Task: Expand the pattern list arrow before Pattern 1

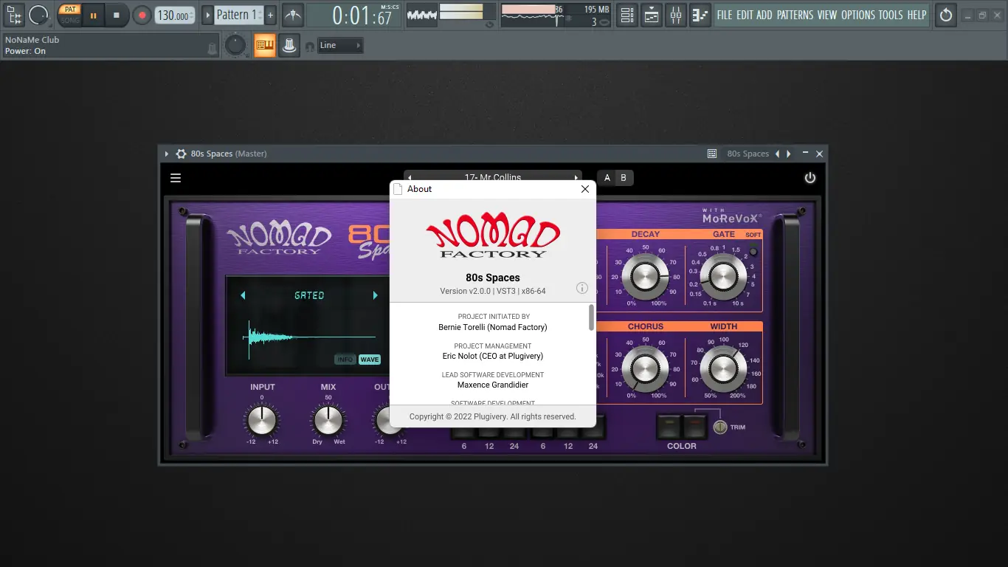Action: point(208,15)
